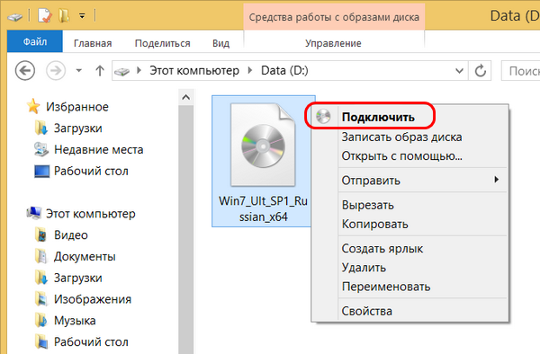Click the Недавние места icon
The image size is (540, 354).
[41, 149]
